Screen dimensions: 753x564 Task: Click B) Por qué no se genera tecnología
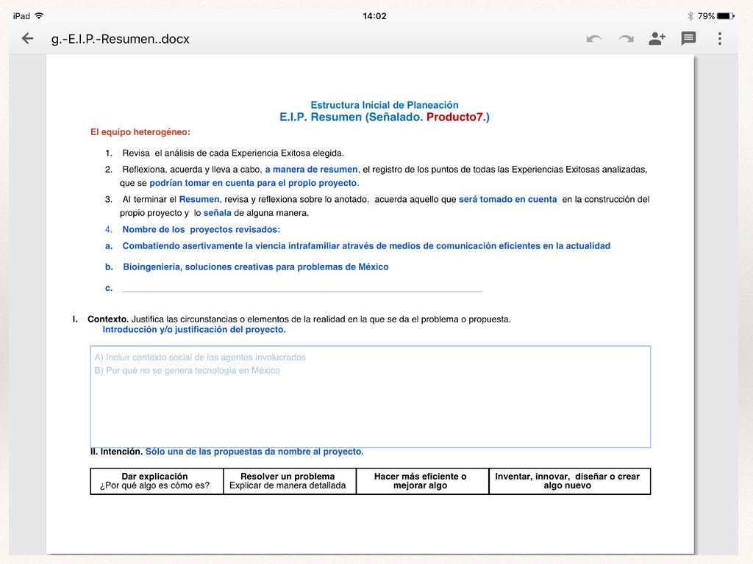tap(187, 370)
